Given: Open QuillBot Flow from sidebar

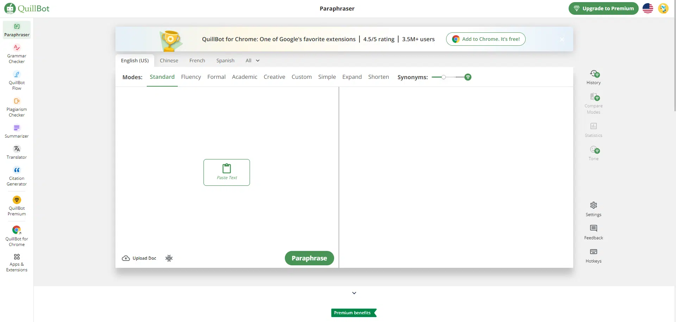Looking at the screenshot, I should pos(17,80).
